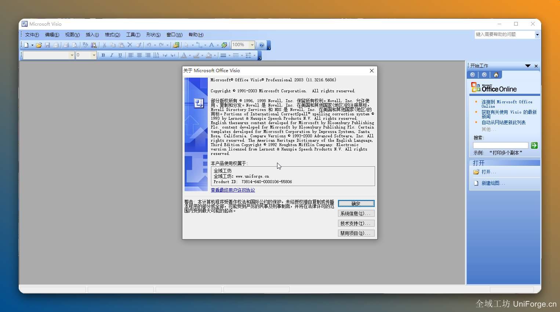Open the Line Ends dropdown
The width and height of the screenshot is (560, 312).
coord(254,56)
